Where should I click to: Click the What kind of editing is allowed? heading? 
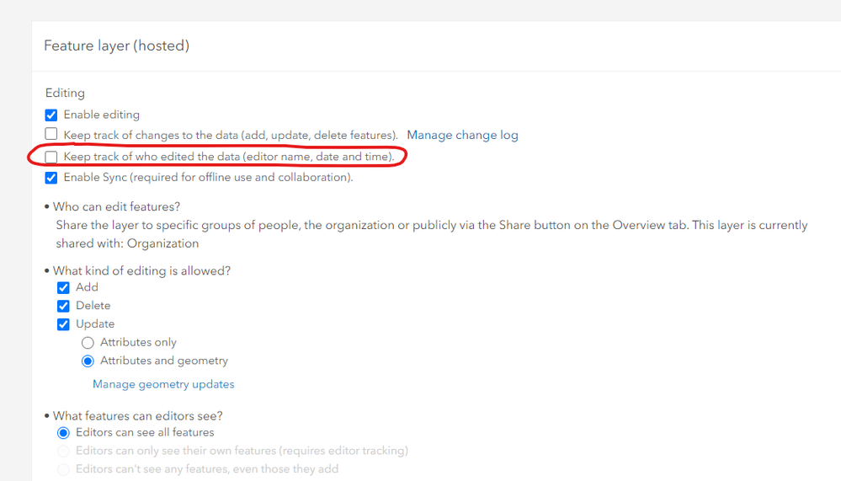tap(141, 270)
